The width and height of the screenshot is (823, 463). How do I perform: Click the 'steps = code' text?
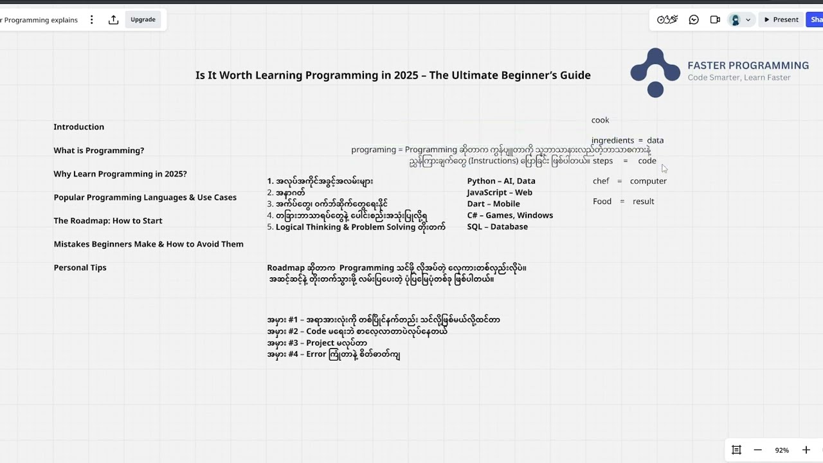pos(624,161)
